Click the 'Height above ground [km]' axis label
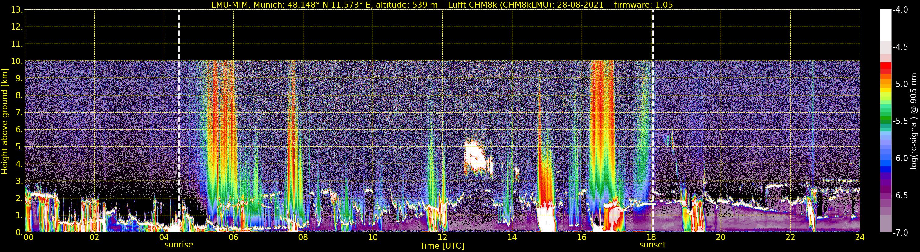920x252 pixels. tap(5, 121)
